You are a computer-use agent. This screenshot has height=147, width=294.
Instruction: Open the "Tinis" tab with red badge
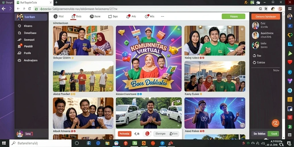click(76, 16)
